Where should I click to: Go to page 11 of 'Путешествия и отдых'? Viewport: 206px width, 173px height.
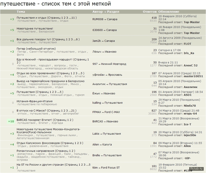(x=73, y=18)
